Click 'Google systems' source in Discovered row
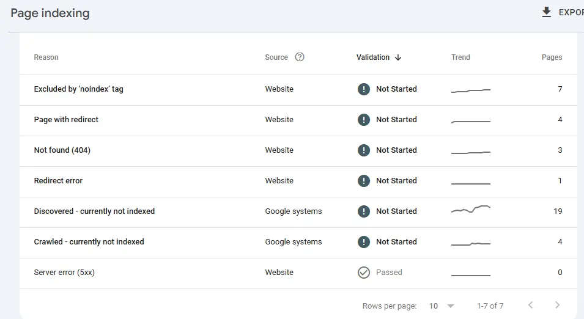This screenshot has height=319, width=584. [x=294, y=211]
